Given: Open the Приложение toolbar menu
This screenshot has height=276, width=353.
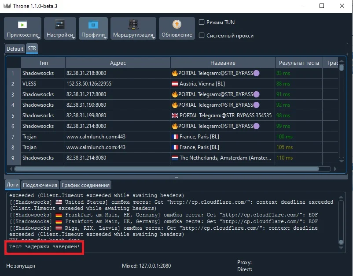Looking at the screenshot, I should pos(22,28).
